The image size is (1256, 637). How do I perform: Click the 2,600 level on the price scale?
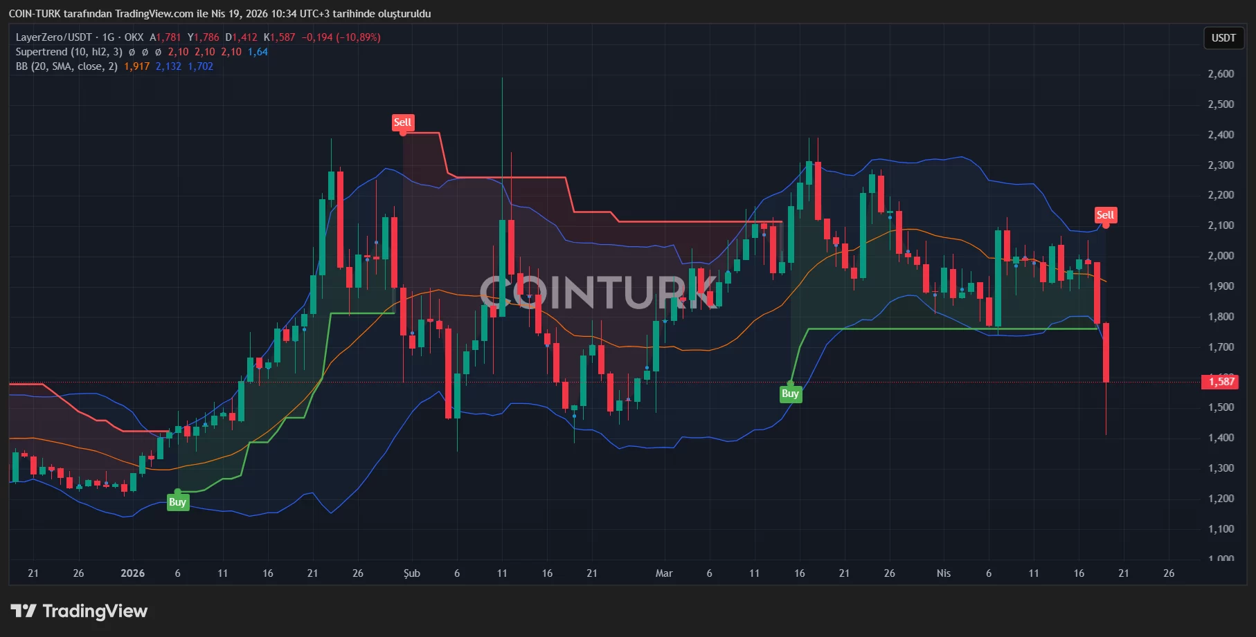1220,74
